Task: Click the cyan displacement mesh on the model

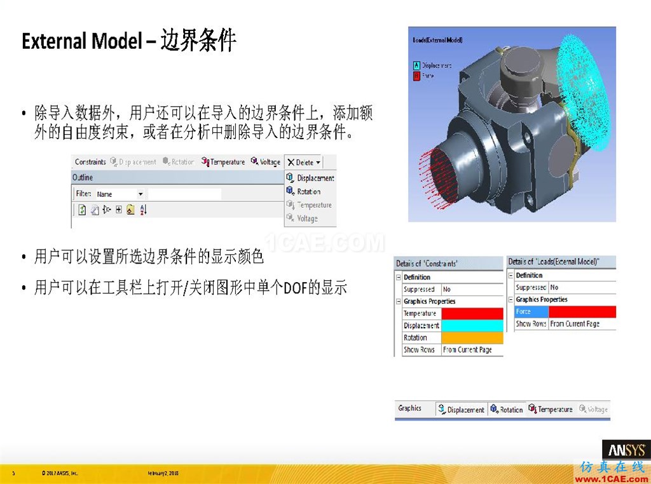Action: pyautogui.click(x=585, y=93)
